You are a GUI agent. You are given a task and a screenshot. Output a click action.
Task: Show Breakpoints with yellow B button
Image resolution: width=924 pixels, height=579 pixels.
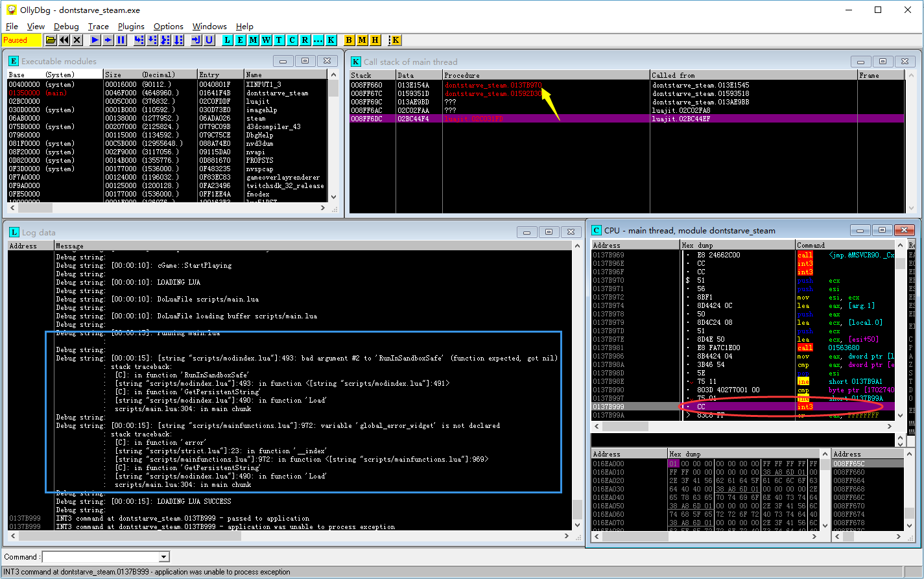point(349,40)
